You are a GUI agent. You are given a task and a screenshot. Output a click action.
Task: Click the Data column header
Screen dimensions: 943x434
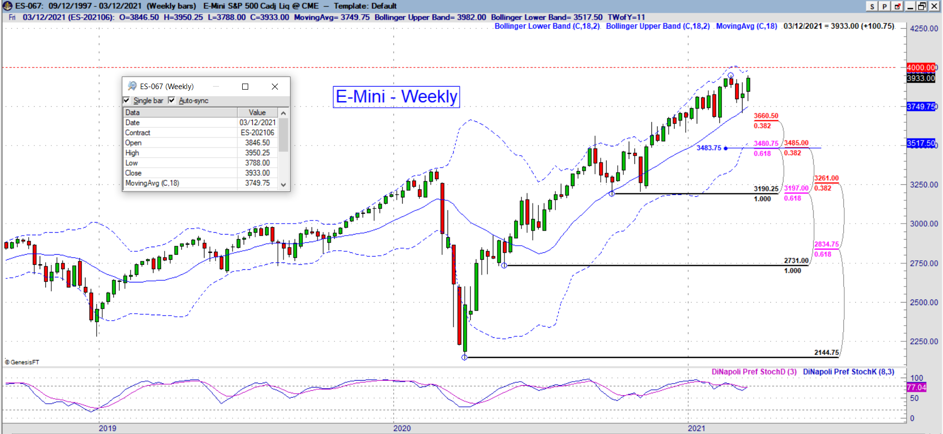180,112
